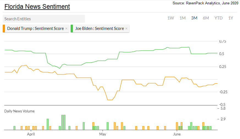Select the 3M time range
240x139 pixels.
(x=194, y=18)
